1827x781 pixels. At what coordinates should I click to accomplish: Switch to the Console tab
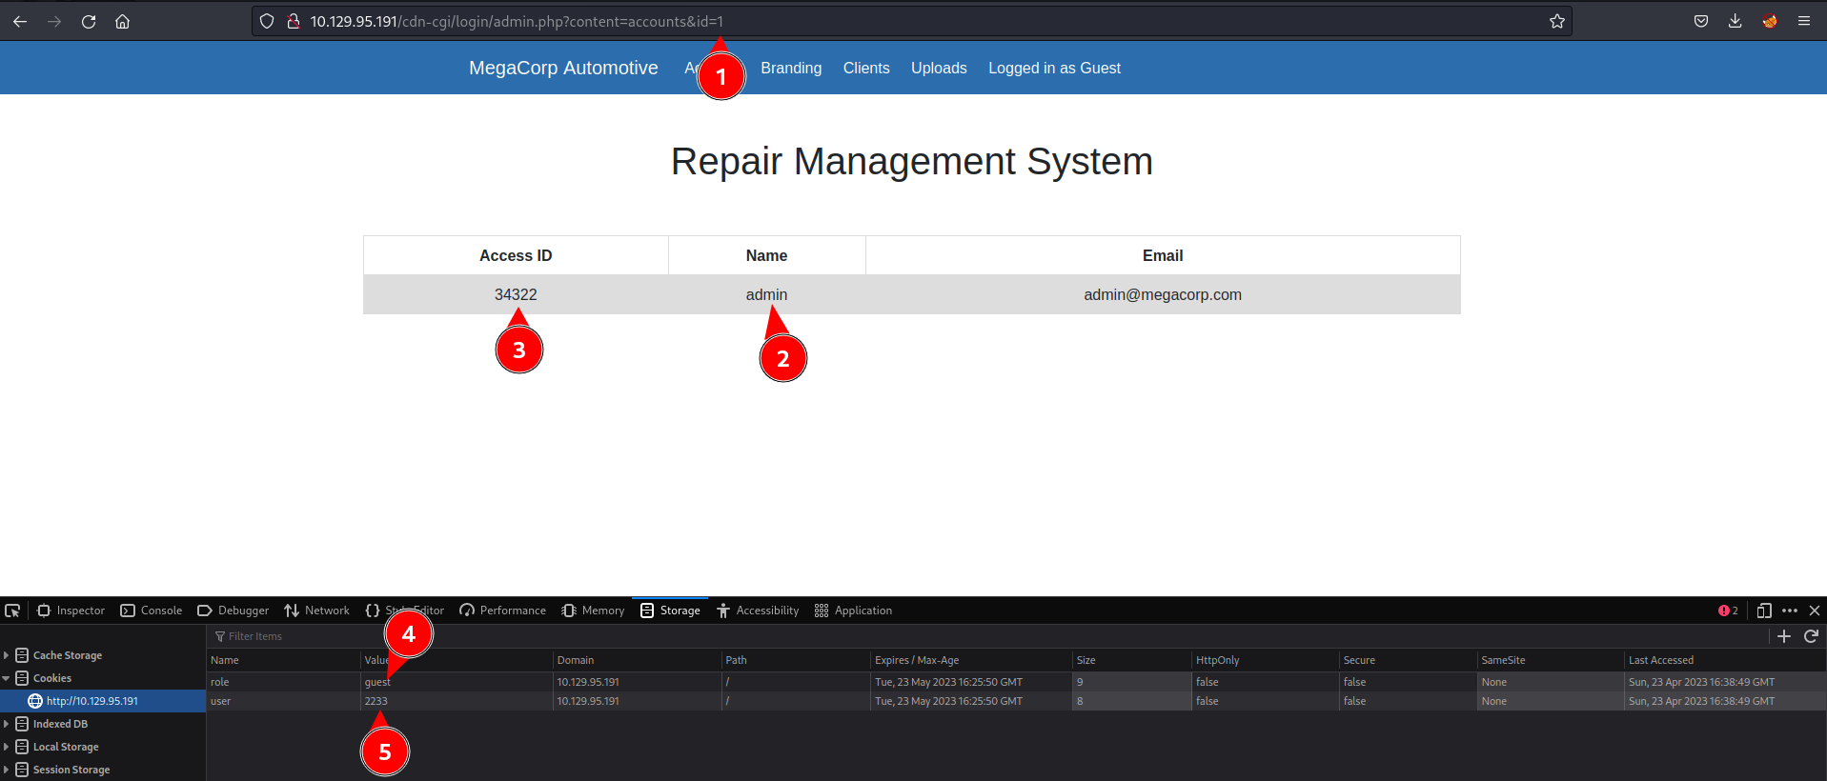click(x=152, y=611)
